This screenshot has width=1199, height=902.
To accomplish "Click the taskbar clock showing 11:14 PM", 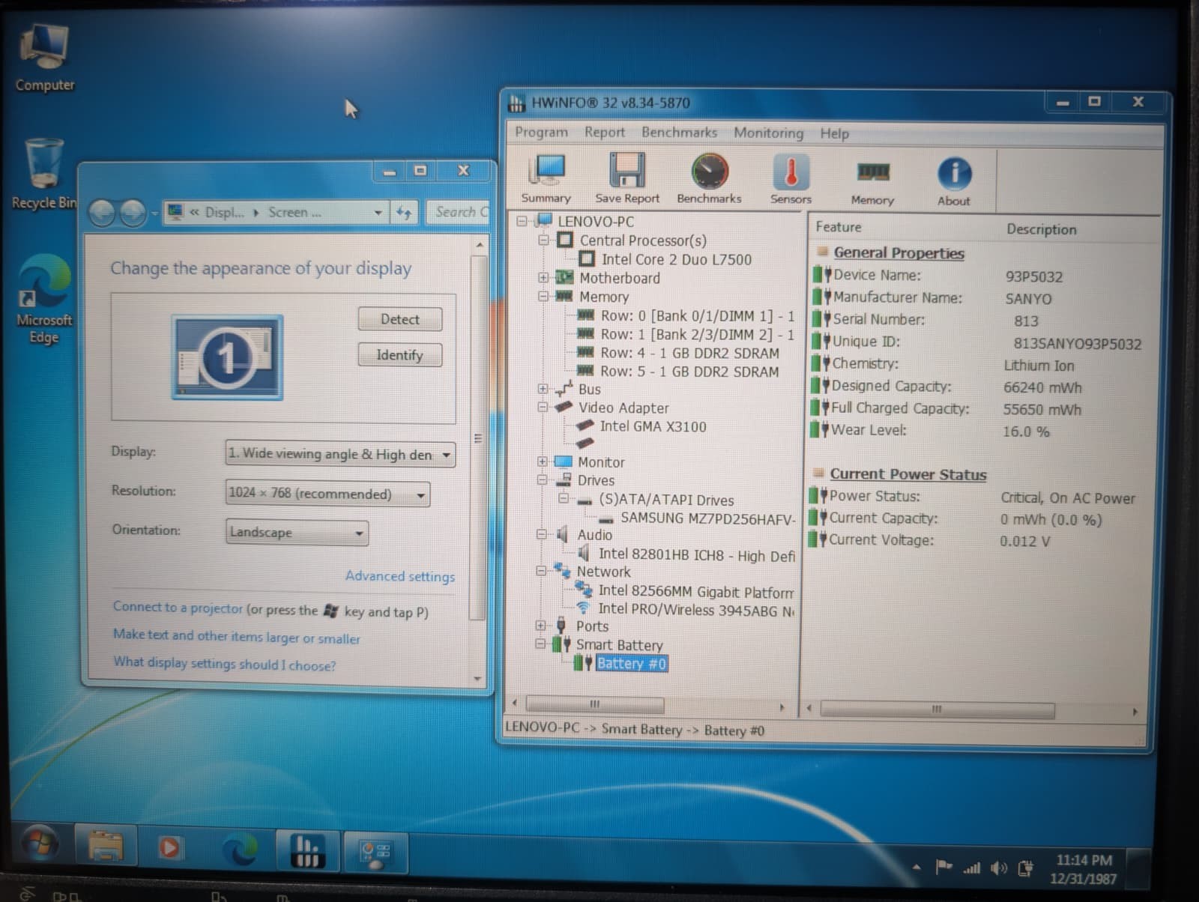I will 1084,870.
